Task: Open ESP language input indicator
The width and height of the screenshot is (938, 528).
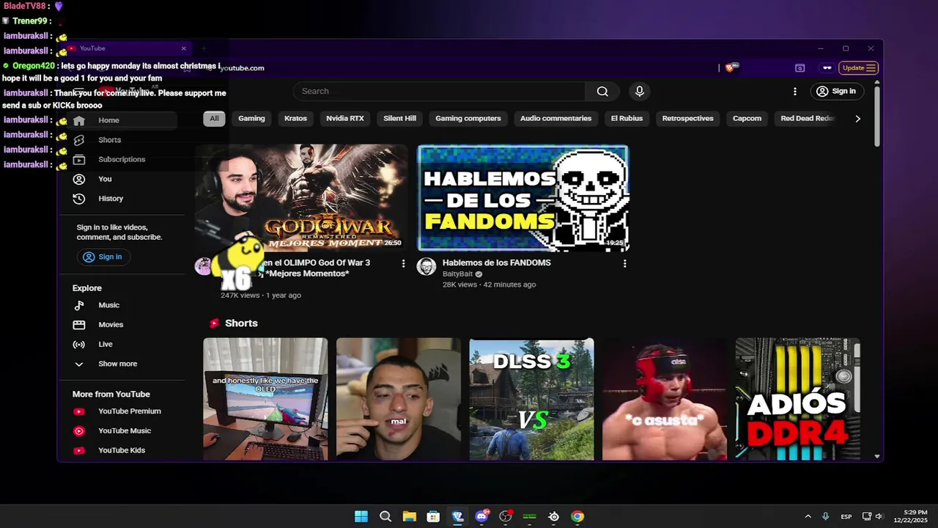Action: coord(846,516)
